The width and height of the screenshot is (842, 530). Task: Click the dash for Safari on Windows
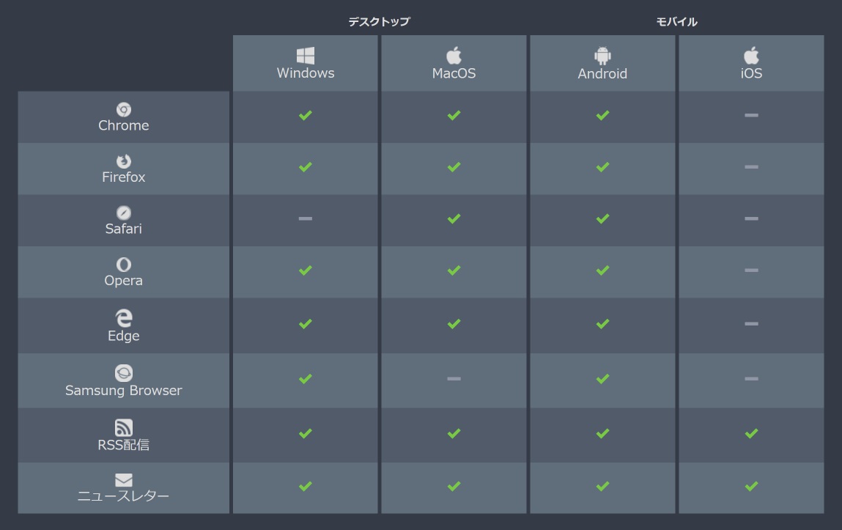[x=306, y=218]
